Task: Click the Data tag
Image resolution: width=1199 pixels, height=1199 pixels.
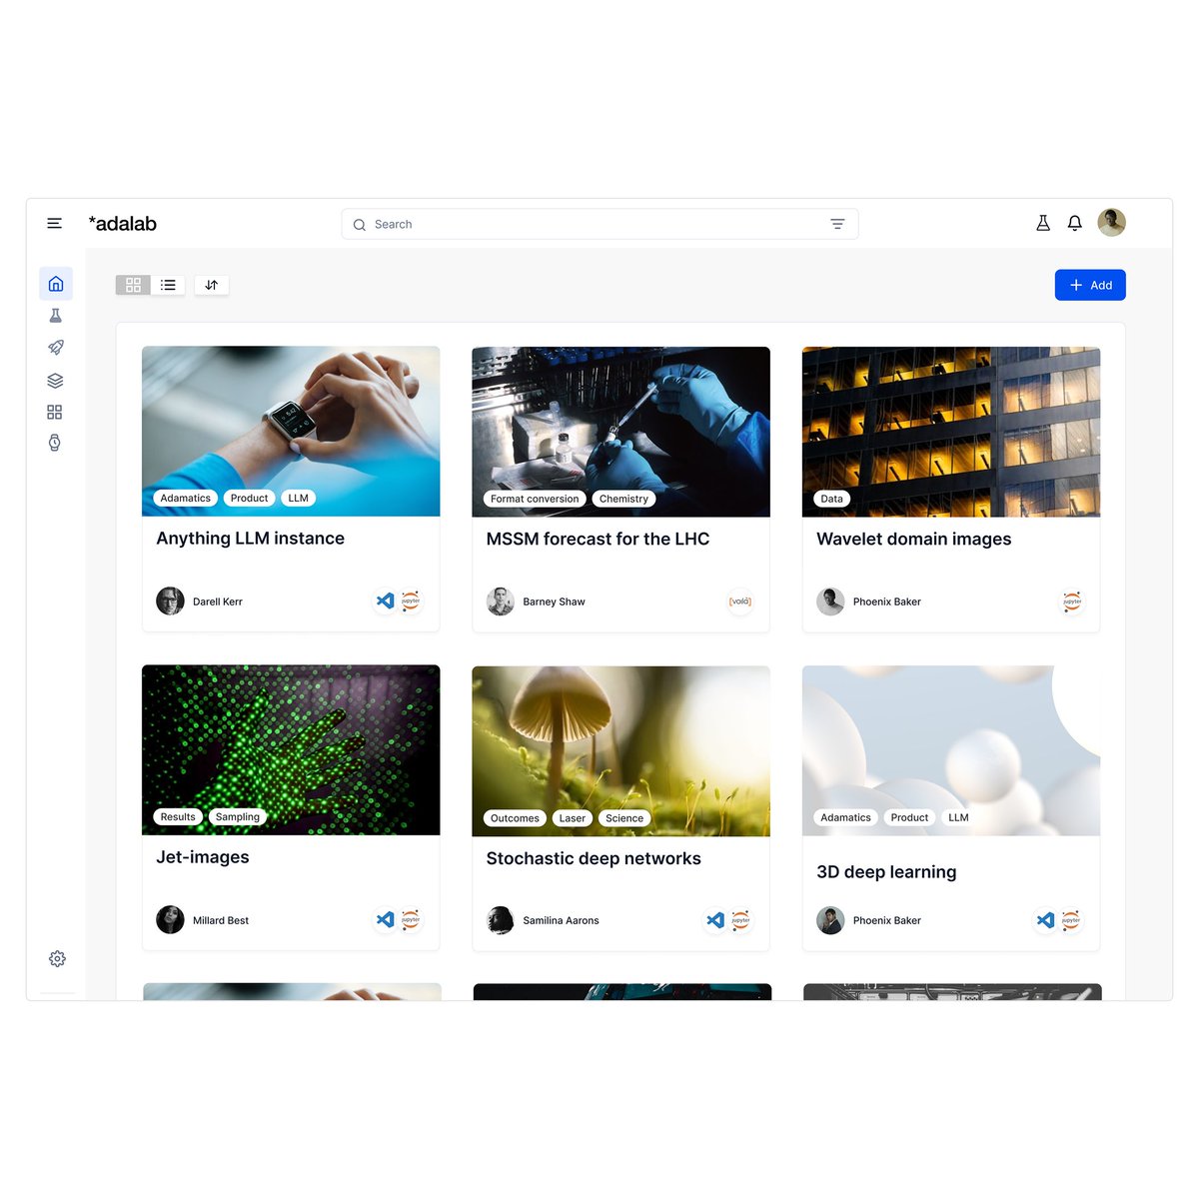Action: [x=832, y=499]
